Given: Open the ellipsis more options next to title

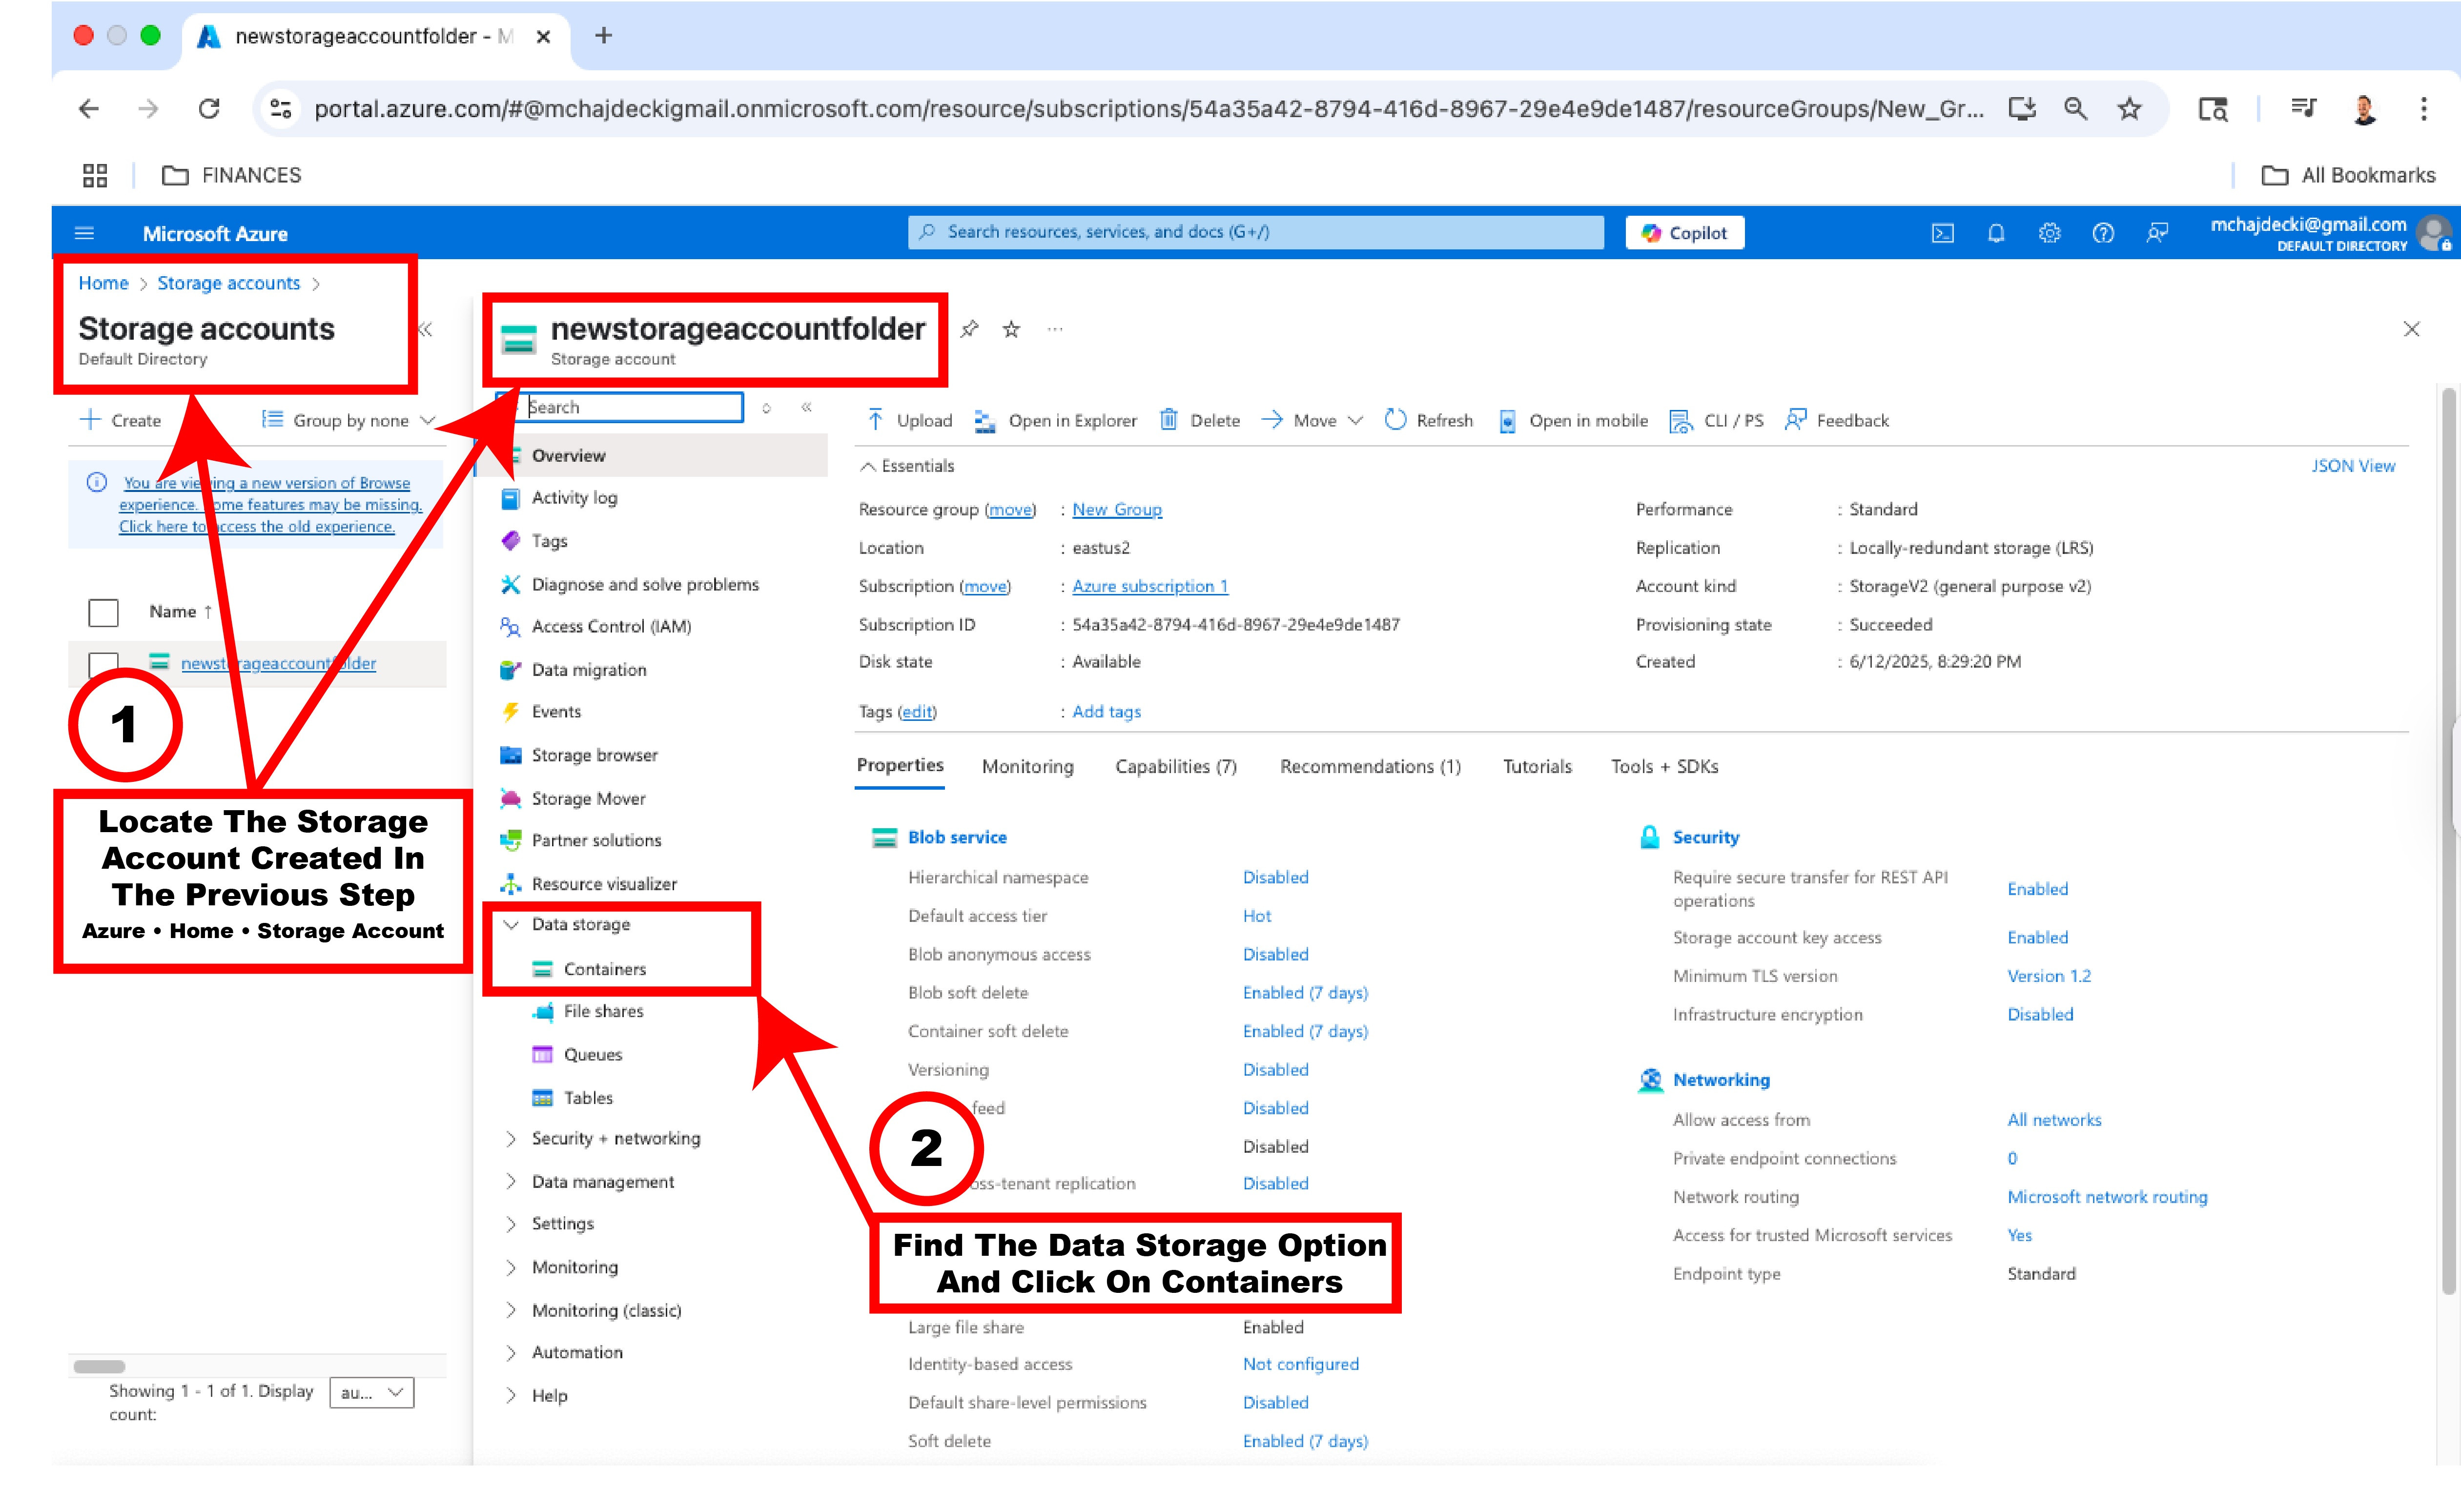Looking at the screenshot, I should pyautogui.click(x=1055, y=329).
